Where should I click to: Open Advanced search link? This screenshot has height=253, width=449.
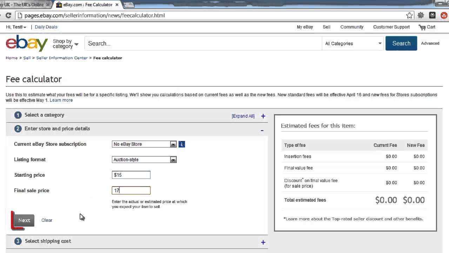[x=430, y=44]
